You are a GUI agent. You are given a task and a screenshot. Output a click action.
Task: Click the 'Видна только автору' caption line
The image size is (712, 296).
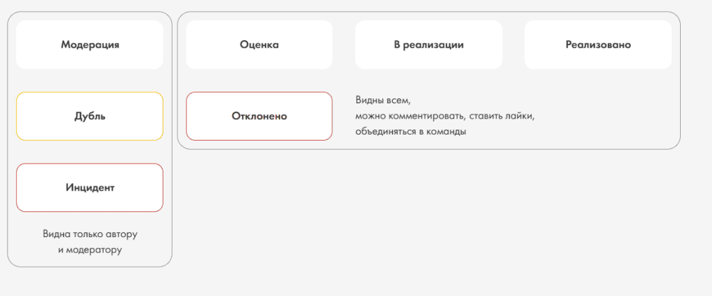pyautogui.click(x=90, y=234)
